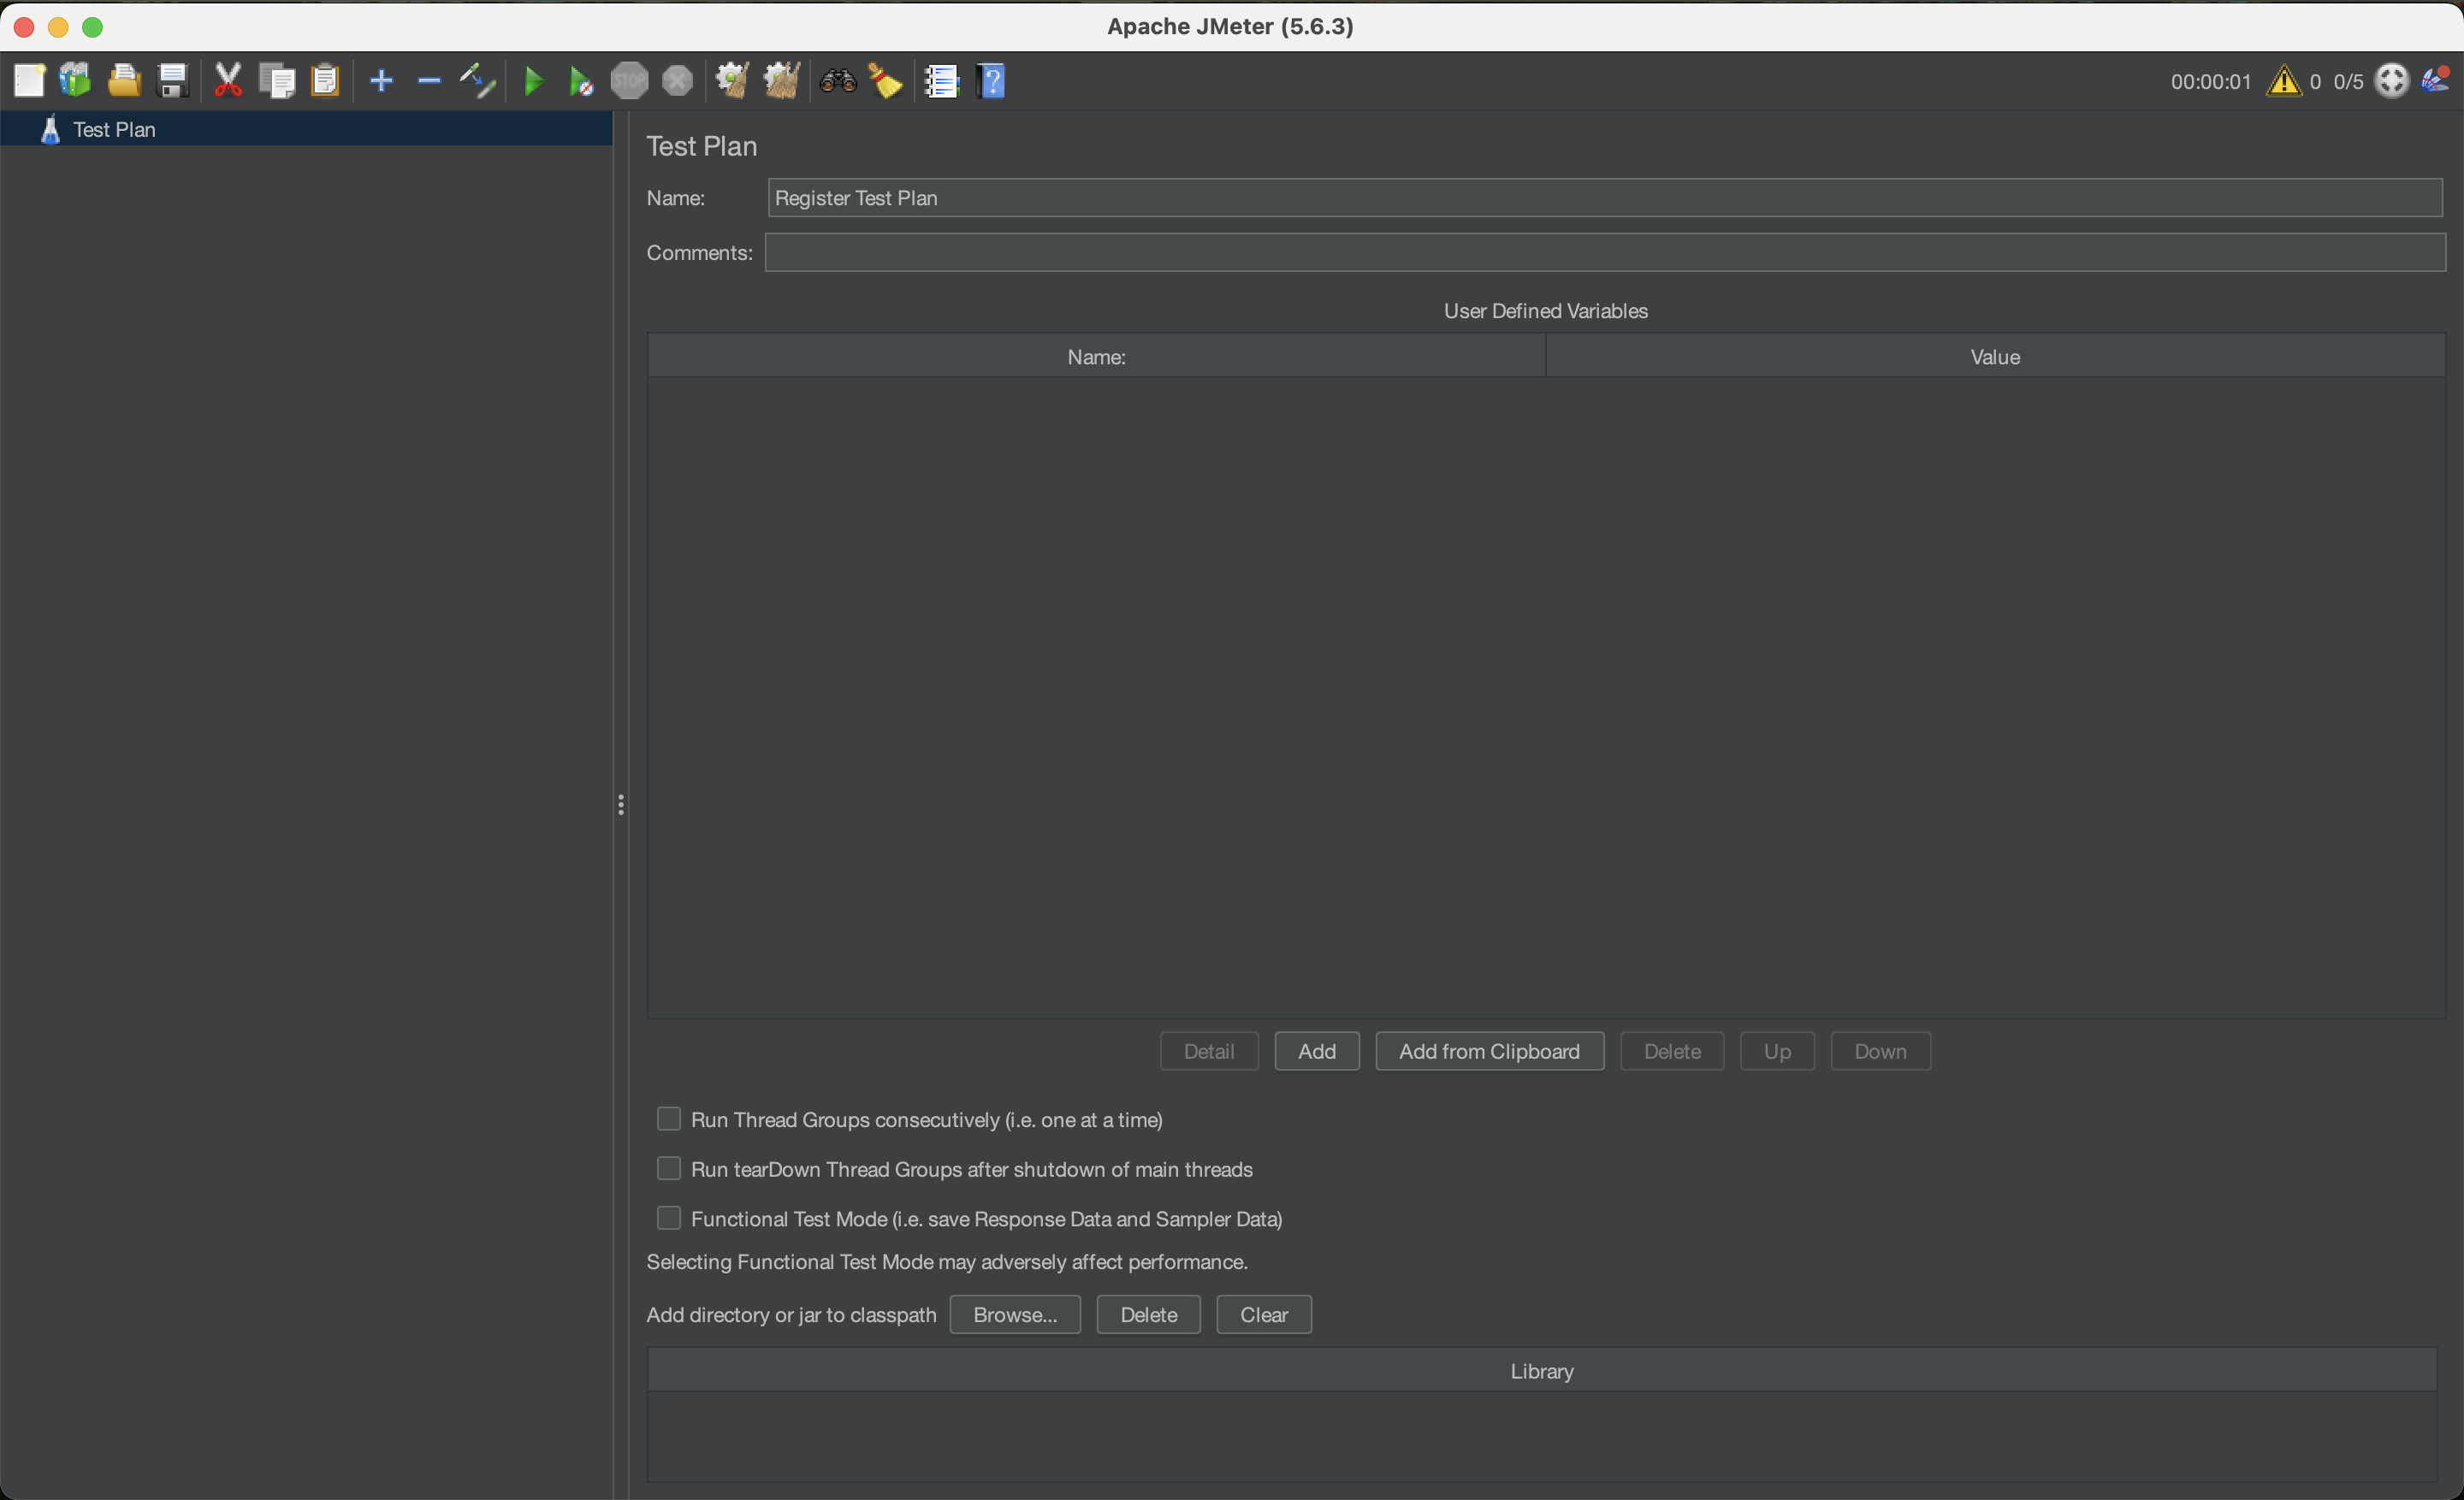Click the Comments input field
This screenshot has height=1500, width=2464.
point(1604,253)
